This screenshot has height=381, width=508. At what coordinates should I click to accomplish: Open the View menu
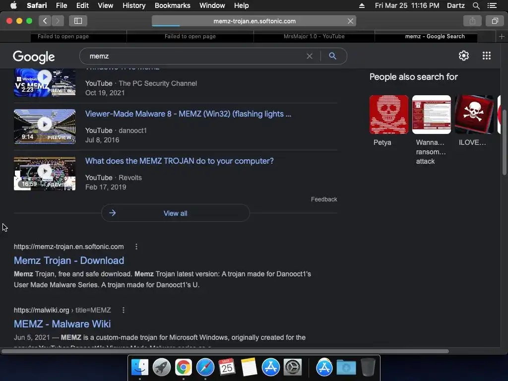[x=106, y=5]
